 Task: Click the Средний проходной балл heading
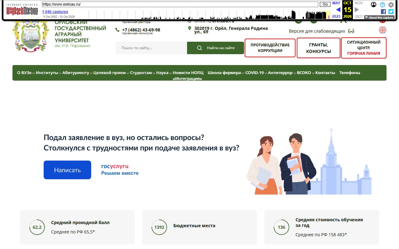point(80,223)
